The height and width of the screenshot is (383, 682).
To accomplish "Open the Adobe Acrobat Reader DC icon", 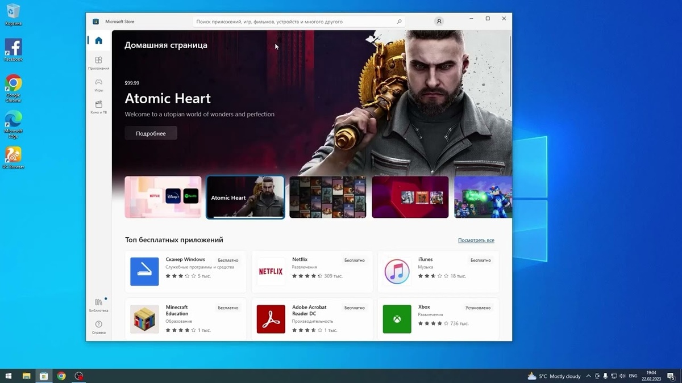I will pos(271,319).
